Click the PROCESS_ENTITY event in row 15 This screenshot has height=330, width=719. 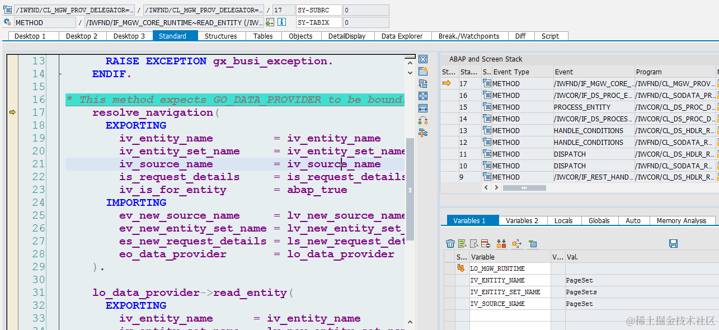pyautogui.click(x=594, y=107)
